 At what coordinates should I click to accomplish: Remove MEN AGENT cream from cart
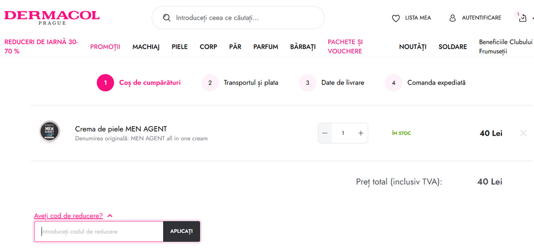523,133
